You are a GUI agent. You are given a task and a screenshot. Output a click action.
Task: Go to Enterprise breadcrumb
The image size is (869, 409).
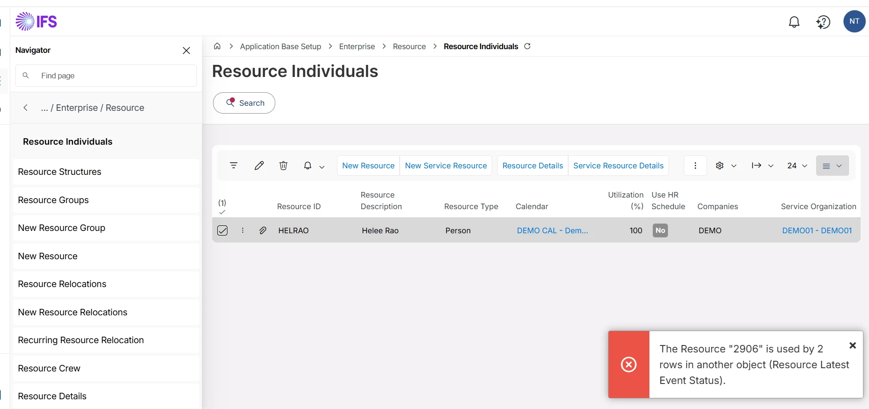click(357, 46)
